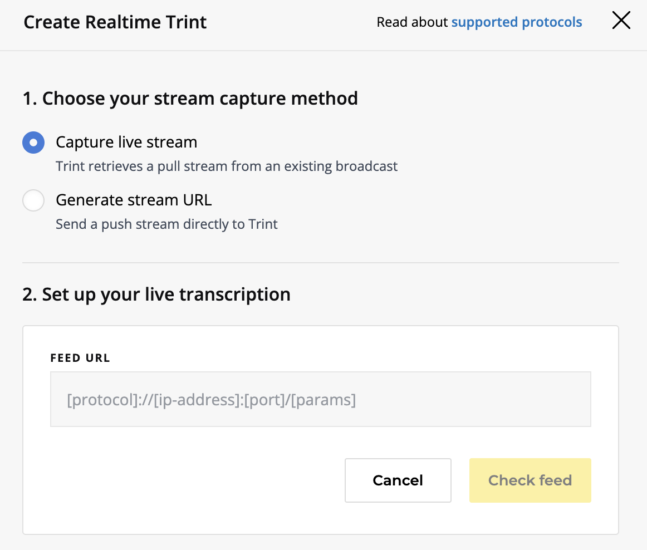Click the Create Realtime Trint title

[115, 22]
